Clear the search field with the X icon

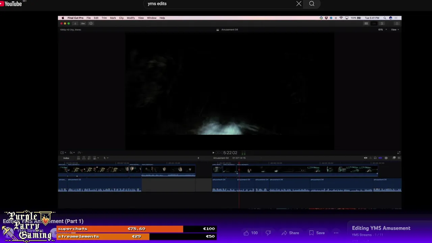click(x=299, y=4)
